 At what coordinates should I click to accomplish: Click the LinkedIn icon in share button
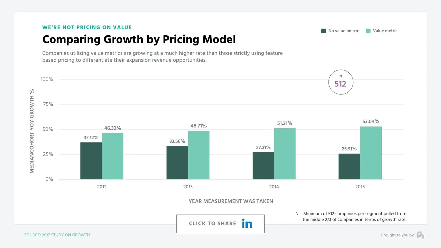[x=247, y=224]
